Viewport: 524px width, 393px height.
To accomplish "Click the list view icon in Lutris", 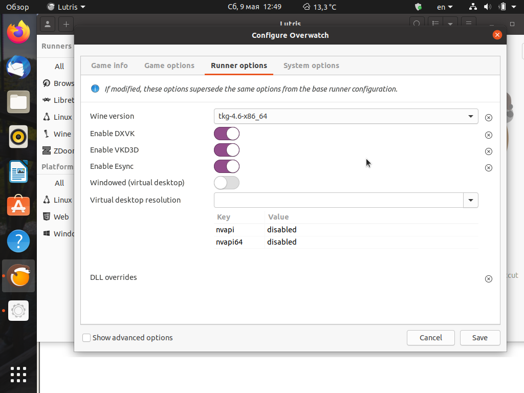I will tap(435, 24).
